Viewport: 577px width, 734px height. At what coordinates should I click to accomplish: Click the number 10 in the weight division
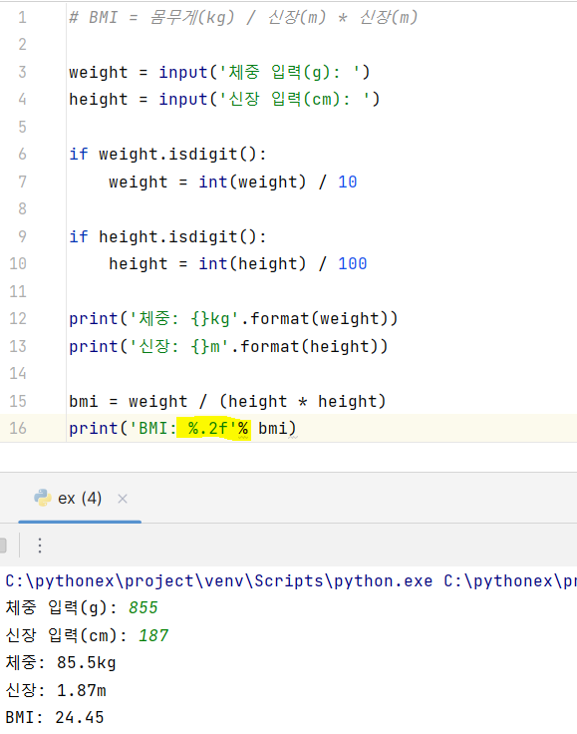(348, 182)
